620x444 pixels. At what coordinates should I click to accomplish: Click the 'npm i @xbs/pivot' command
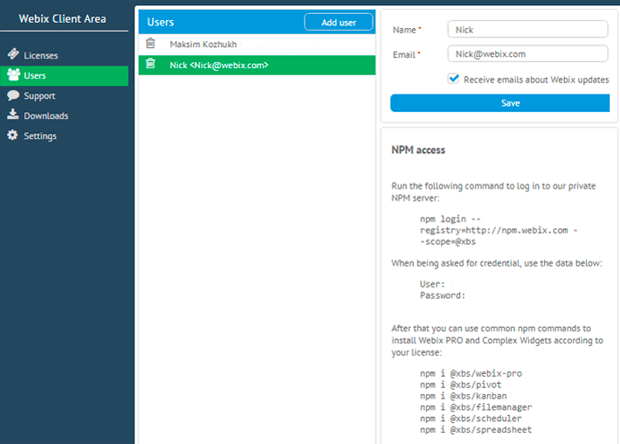tap(460, 385)
